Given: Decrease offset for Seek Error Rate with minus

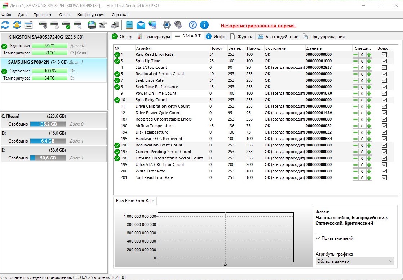Looking at the screenshot, I should (355, 81).
